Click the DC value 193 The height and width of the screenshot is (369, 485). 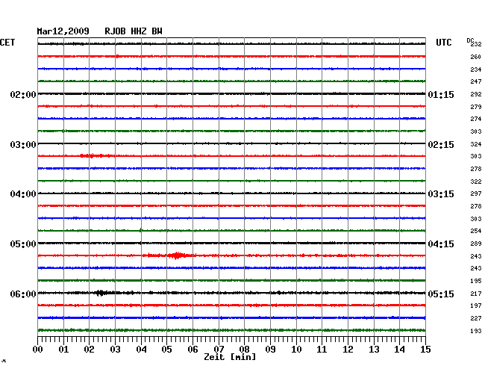tap(476, 331)
